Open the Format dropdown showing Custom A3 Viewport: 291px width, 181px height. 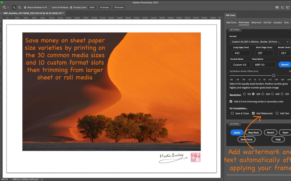(260, 42)
